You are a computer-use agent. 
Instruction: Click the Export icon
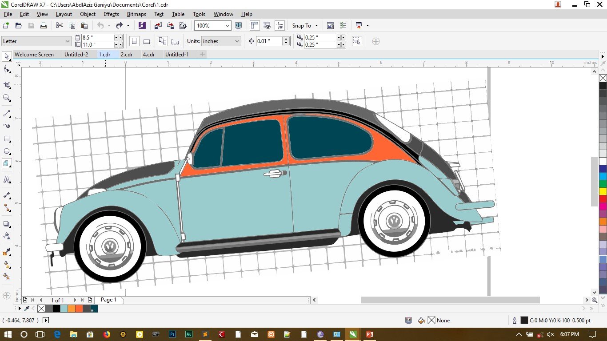click(x=170, y=26)
